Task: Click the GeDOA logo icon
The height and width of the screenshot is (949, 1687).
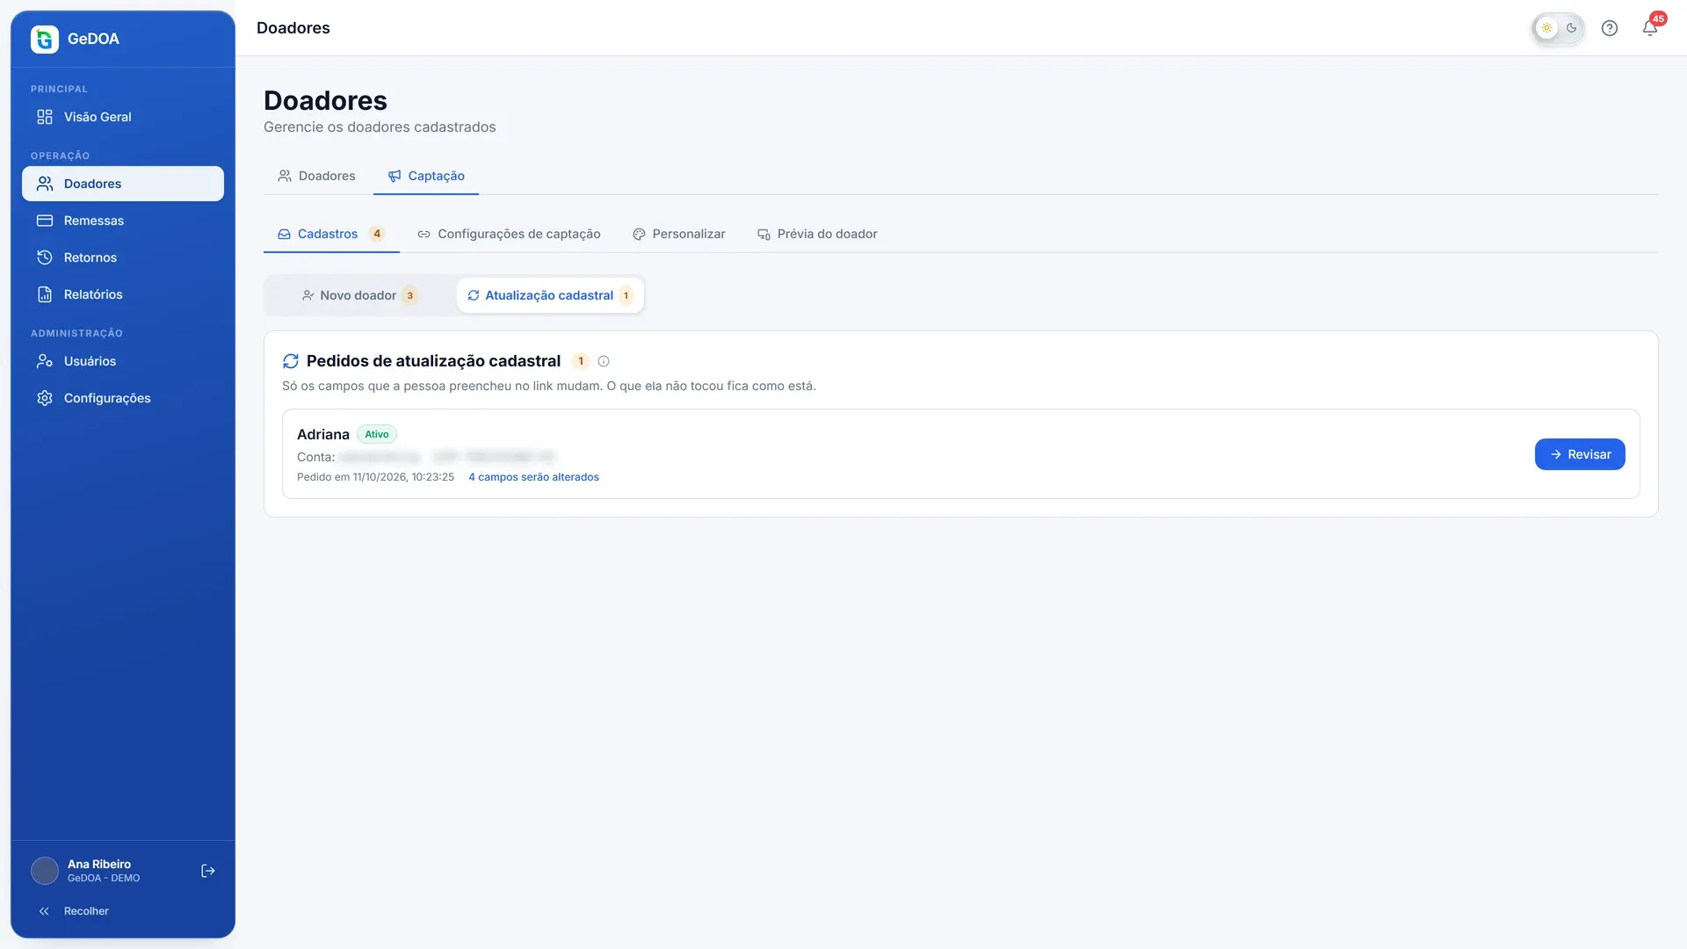Action: pos(45,39)
